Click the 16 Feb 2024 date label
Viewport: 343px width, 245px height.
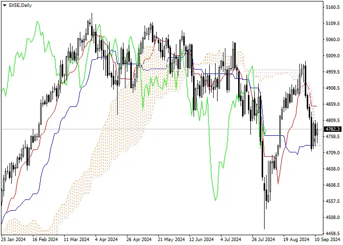(x=45, y=240)
